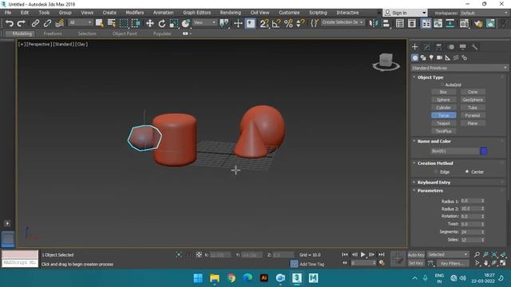
Task: Click the Align tool icon
Action: click(x=386, y=23)
